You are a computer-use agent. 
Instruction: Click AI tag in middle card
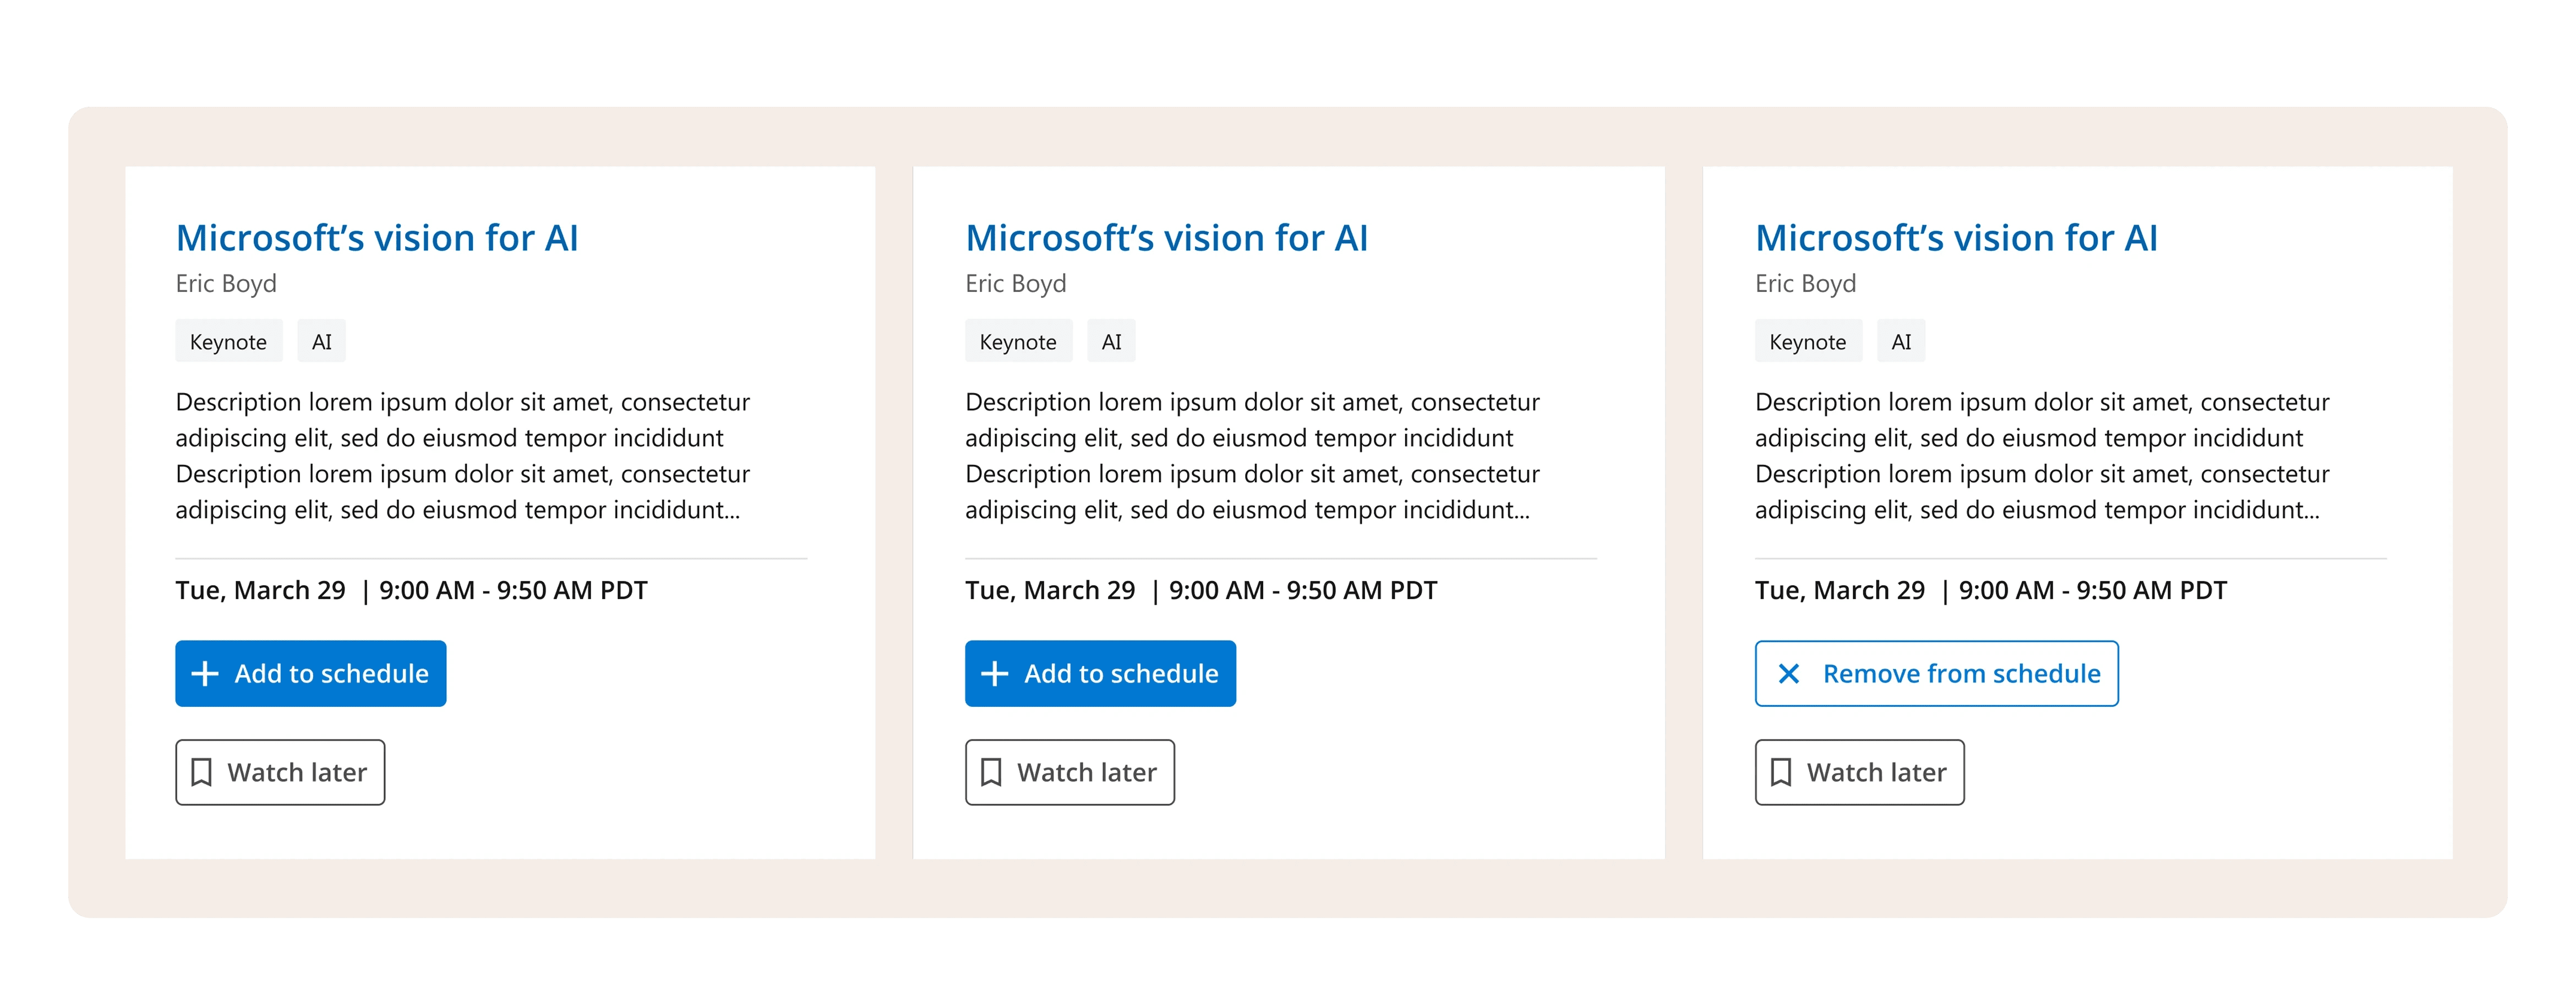pos(1111,342)
